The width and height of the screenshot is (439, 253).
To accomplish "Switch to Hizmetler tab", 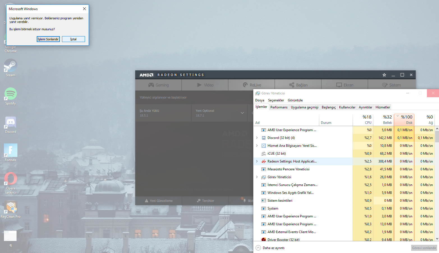I will (383, 107).
